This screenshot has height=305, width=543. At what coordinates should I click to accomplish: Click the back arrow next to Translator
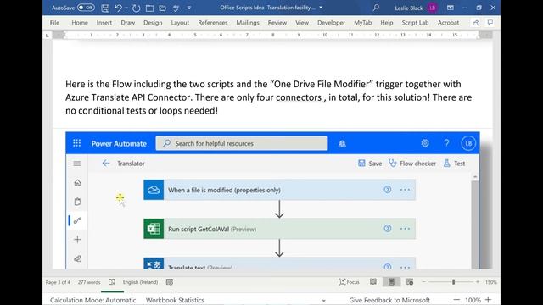click(105, 164)
